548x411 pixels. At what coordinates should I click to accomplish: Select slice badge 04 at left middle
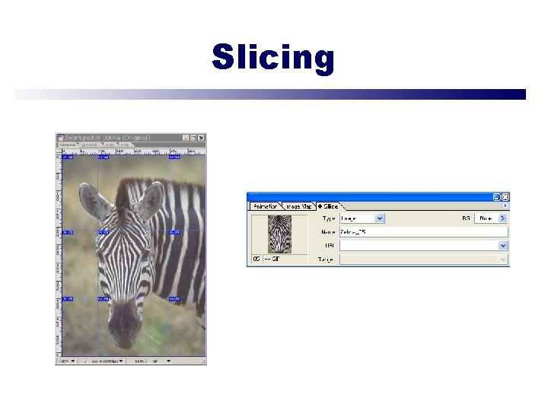click(68, 232)
